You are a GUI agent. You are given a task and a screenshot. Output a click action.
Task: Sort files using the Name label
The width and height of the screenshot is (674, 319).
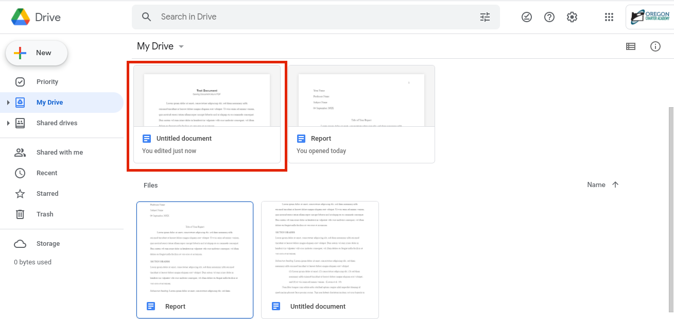[x=596, y=184]
